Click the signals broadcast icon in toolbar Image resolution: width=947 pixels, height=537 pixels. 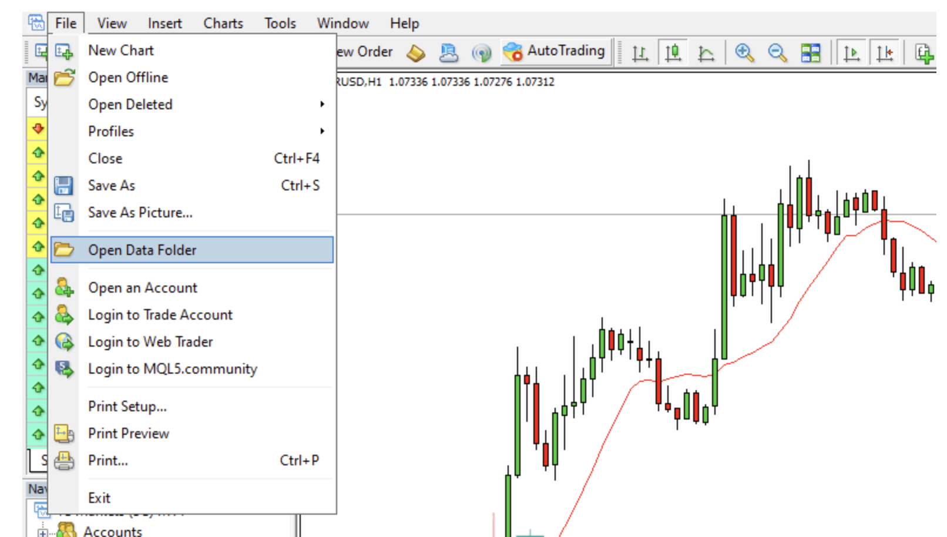tap(481, 53)
